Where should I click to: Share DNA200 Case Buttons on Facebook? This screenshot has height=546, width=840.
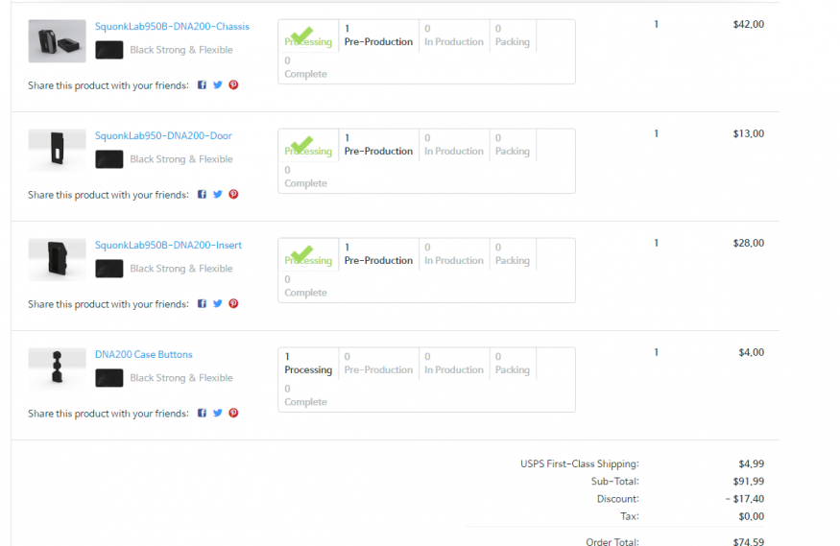point(203,414)
